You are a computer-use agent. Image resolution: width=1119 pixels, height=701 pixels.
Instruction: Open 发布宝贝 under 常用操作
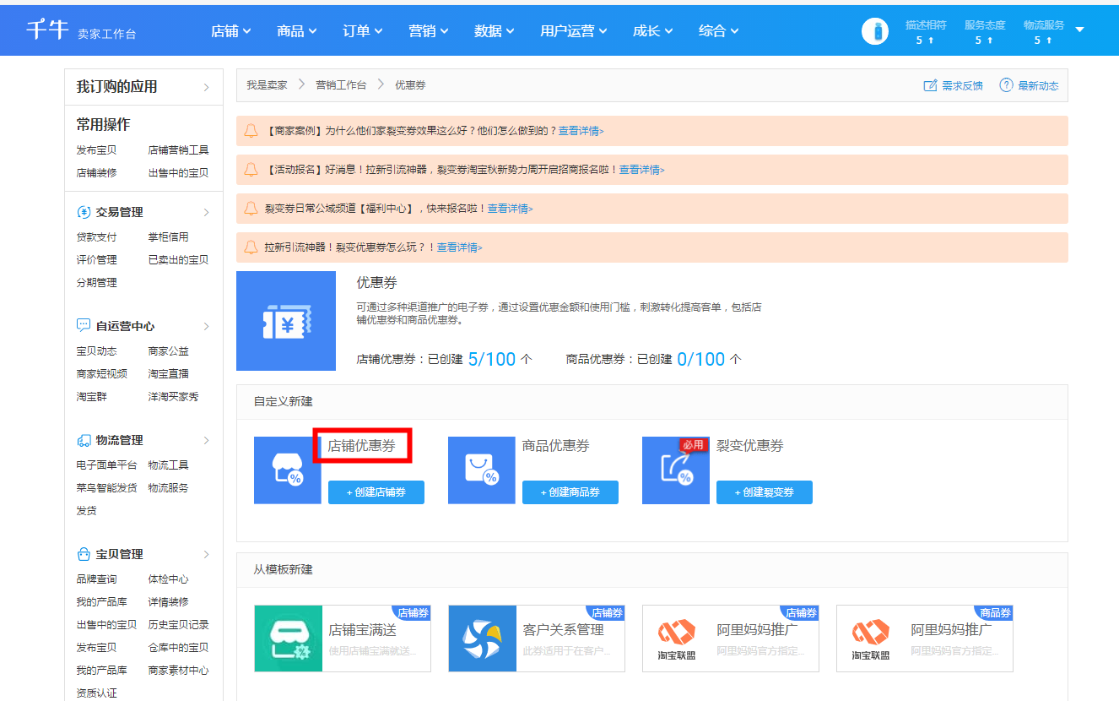pyautogui.click(x=96, y=150)
